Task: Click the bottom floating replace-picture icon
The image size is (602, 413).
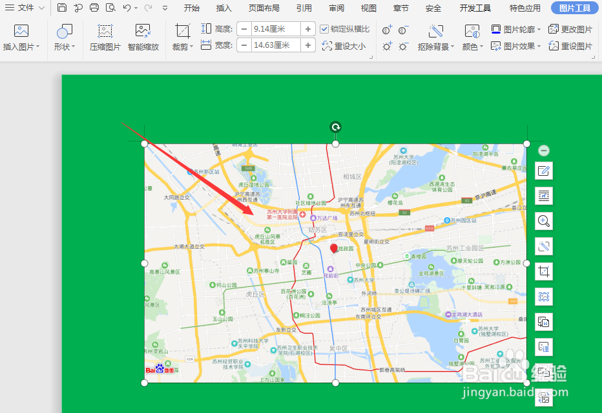Action: coord(544,398)
